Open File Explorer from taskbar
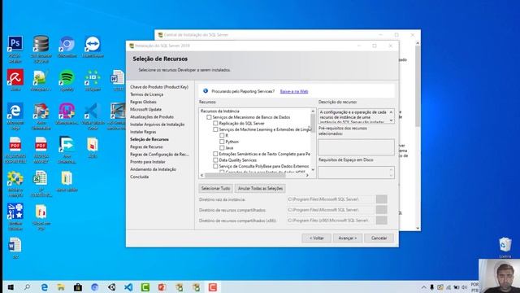The image size is (520, 293). [61, 287]
